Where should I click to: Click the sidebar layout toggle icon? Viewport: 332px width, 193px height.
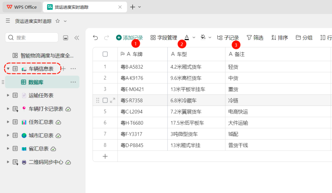(65, 38)
